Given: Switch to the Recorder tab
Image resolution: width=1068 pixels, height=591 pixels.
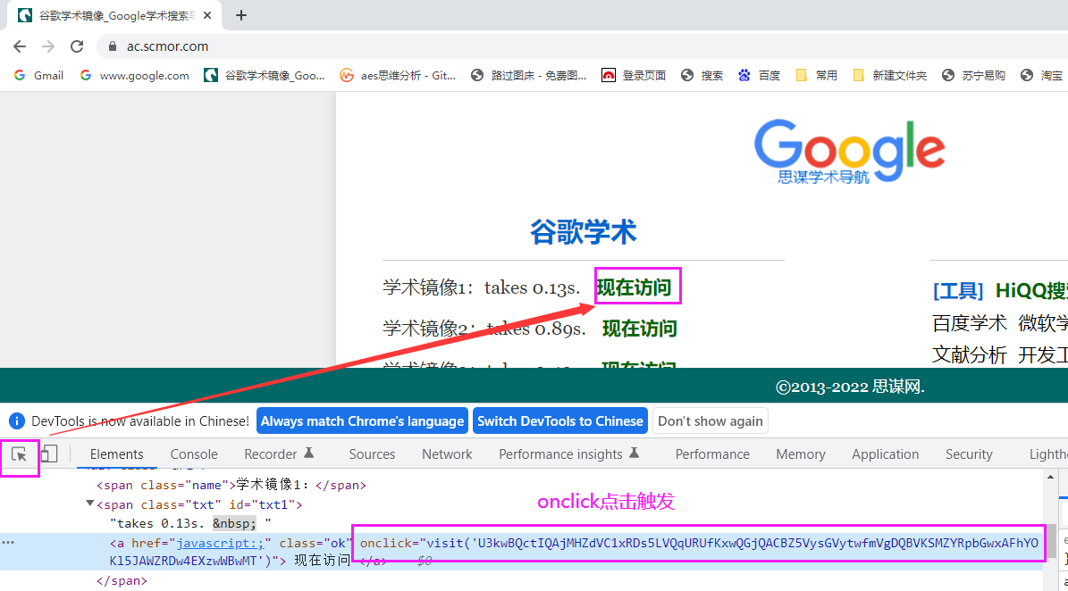Looking at the screenshot, I should click(279, 454).
